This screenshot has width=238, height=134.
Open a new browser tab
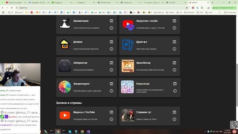[212, 3]
